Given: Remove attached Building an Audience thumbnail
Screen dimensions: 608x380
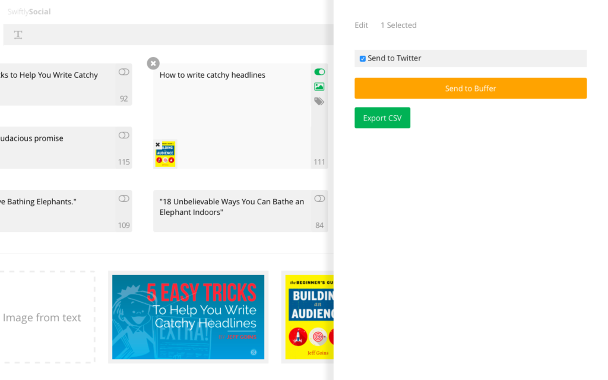Looking at the screenshot, I should [x=158, y=145].
